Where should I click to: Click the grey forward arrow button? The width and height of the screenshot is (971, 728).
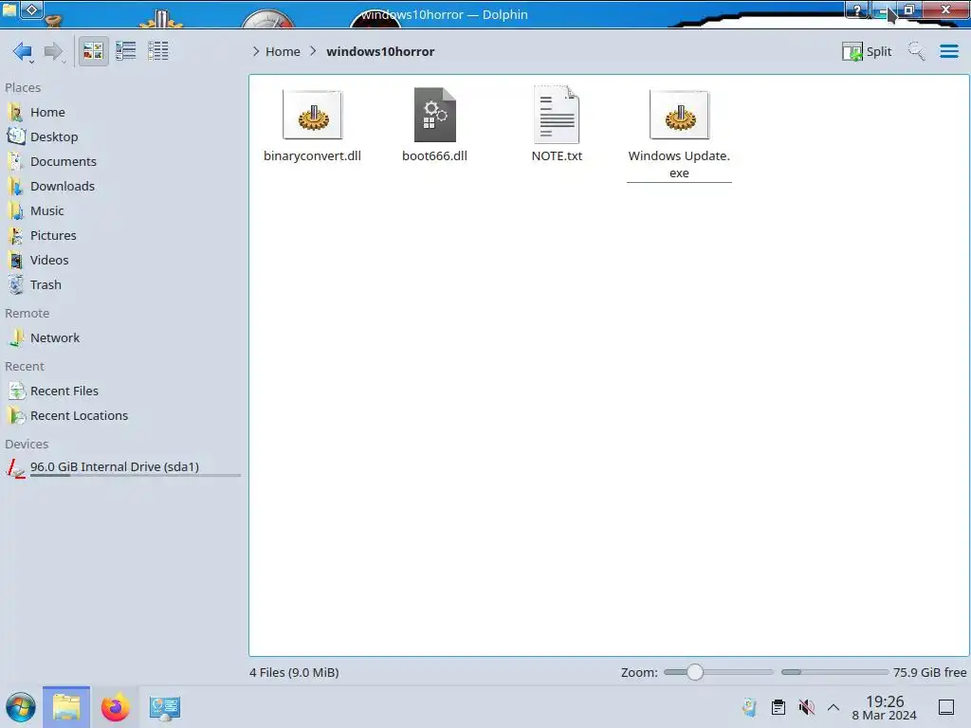(x=54, y=51)
